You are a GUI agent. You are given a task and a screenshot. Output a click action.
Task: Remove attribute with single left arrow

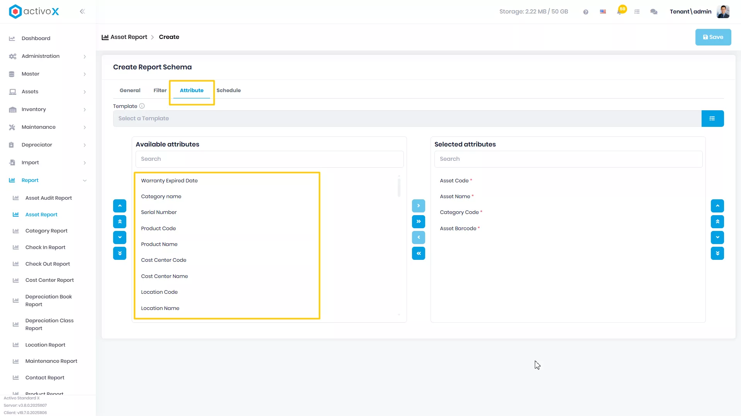[419, 237]
